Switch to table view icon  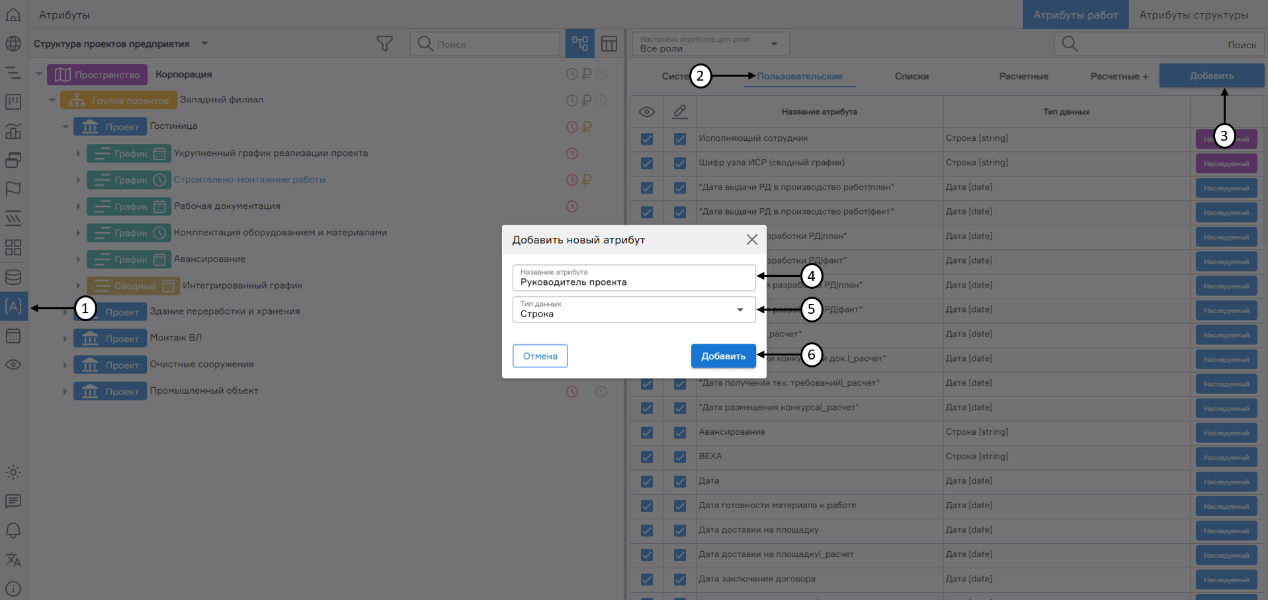click(609, 43)
